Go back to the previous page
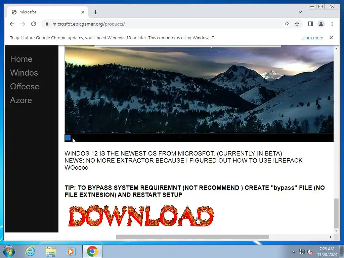The image size is (344, 258). coord(12,24)
